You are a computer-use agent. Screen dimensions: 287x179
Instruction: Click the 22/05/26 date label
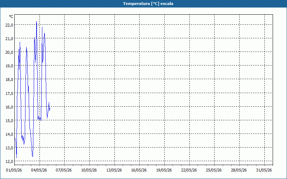click(189, 170)
